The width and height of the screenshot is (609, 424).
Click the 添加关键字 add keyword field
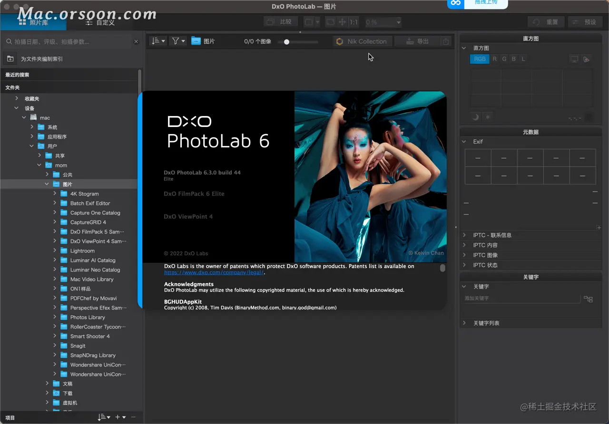(x=522, y=299)
